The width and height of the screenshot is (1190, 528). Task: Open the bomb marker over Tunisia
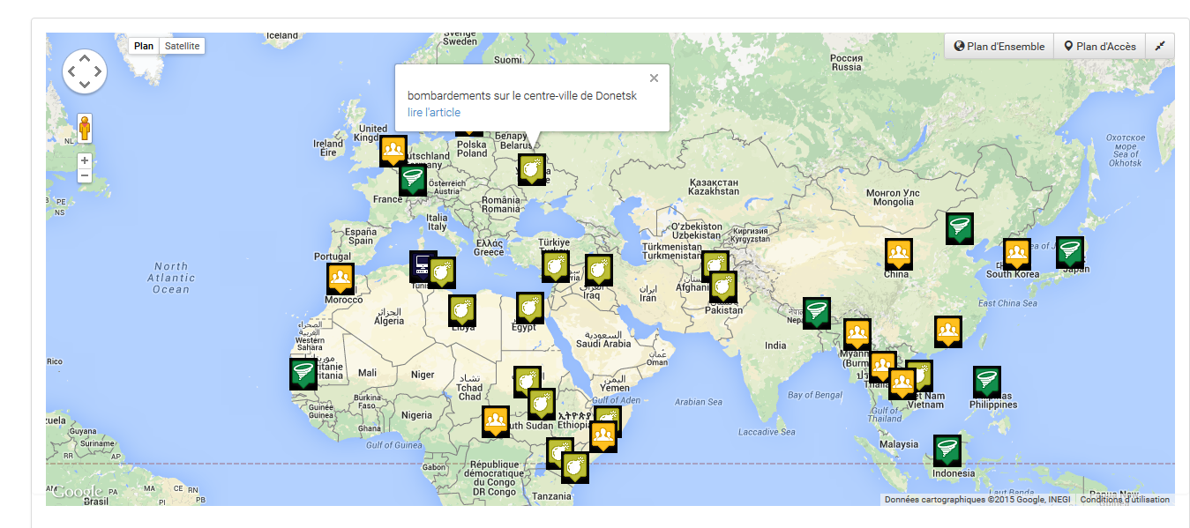[442, 272]
